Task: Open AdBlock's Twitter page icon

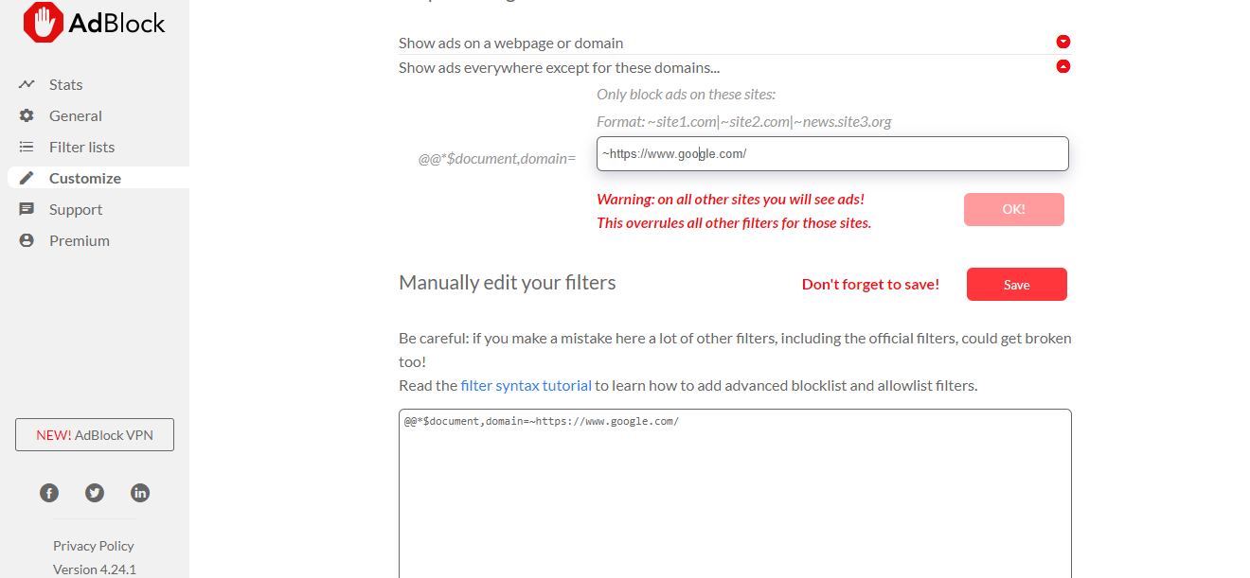Action: coord(95,493)
